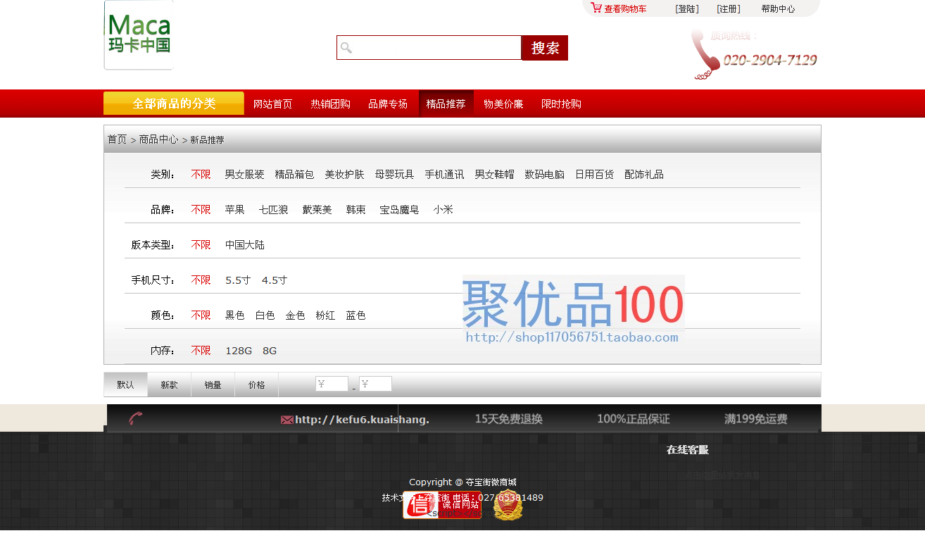Screen dimensions: 925x550
Task: Choose brand 戴莱美
Action: pos(317,209)
